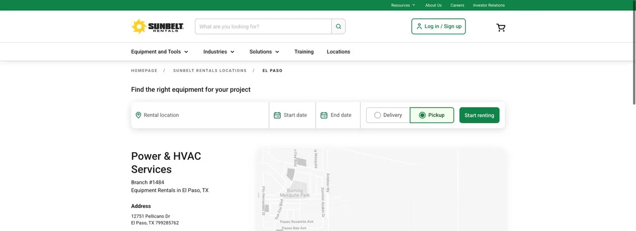This screenshot has height=231, width=636.
Task: Open the About Us link
Action: (x=433, y=5)
